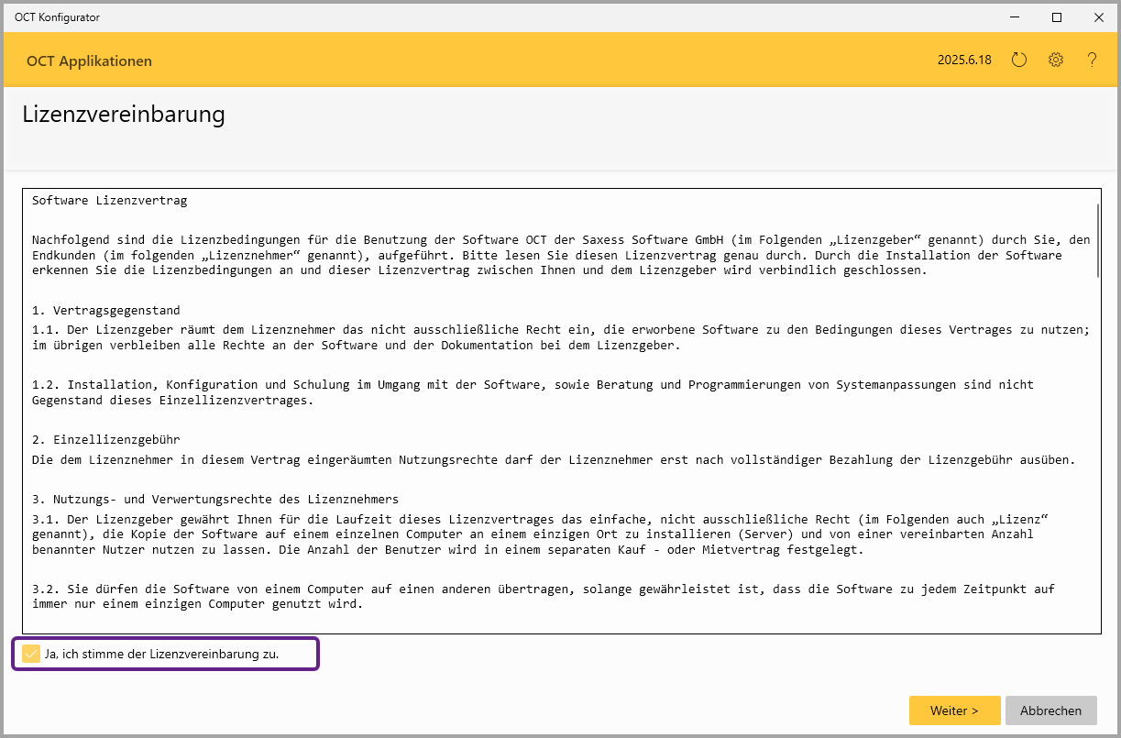The height and width of the screenshot is (738, 1121).
Task: Click the OCT Applikationen header title
Action: [89, 61]
